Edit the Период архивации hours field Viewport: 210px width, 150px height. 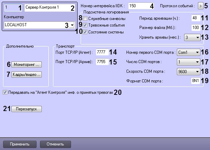(x=196, y=18)
